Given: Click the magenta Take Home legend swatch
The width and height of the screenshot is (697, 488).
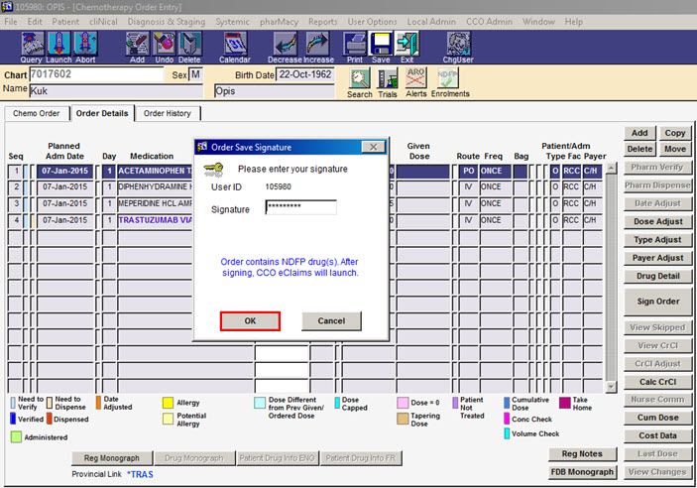Looking at the screenshot, I should 564,403.
